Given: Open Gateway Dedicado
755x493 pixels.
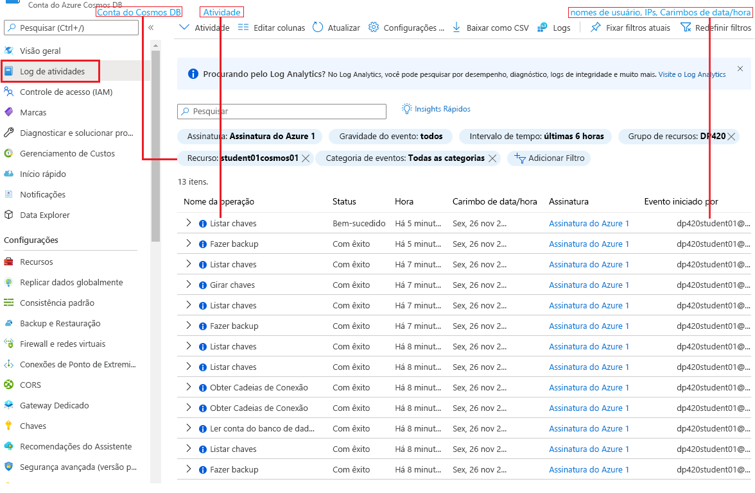Looking at the screenshot, I should tap(54, 405).
